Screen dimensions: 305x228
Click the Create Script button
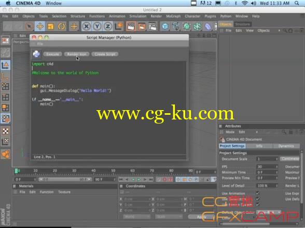105,54
